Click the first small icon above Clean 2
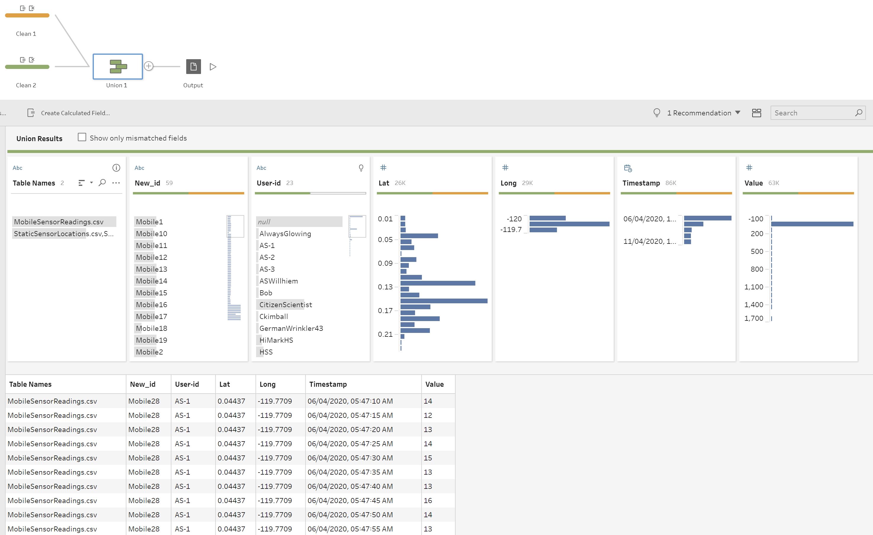The image size is (873, 535). coord(23,59)
